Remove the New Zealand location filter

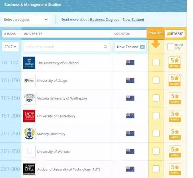tap(142, 47)
